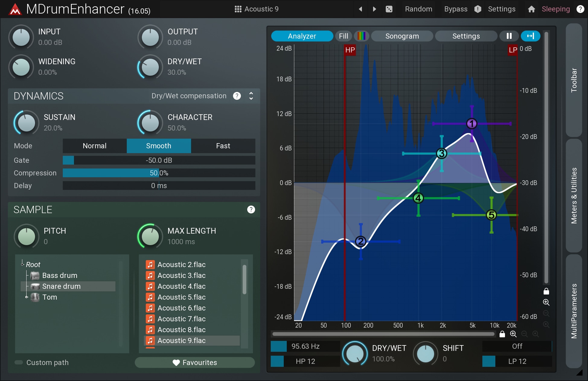Select Acoustic 9.flac in the list
The image size is (588, 381).
click(x=192, y=341)
